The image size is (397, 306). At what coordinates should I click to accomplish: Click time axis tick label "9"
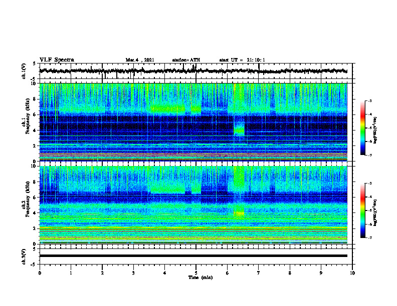[321, 273]
